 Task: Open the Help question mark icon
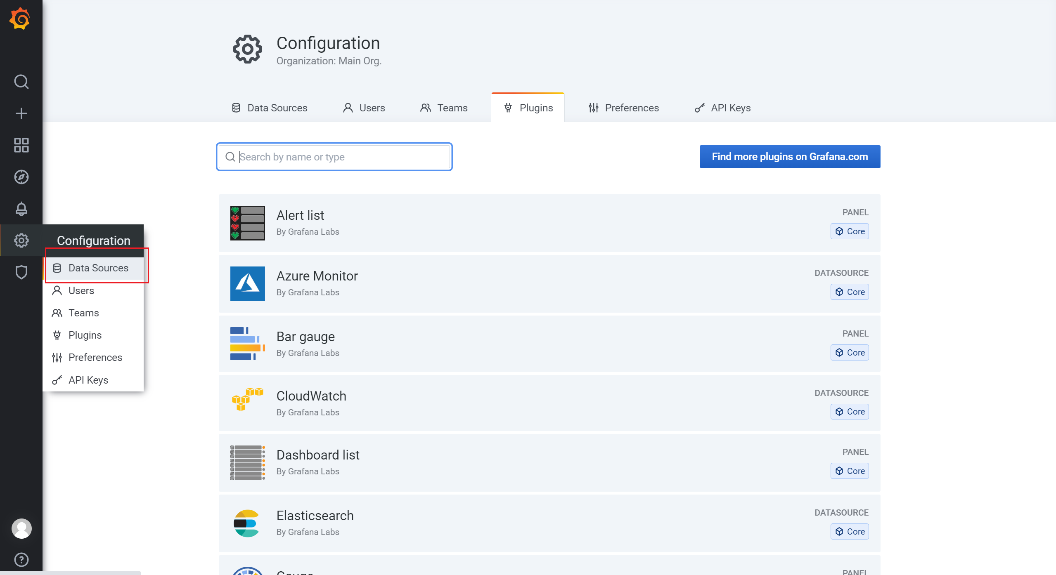point(21,560)
